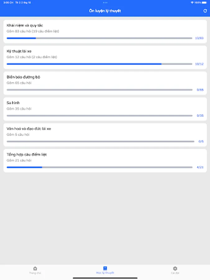The width and height of the screenshot is (210, 280).
Task: Open Kỹ thuật lái xe topic
Action: point(105,54)
